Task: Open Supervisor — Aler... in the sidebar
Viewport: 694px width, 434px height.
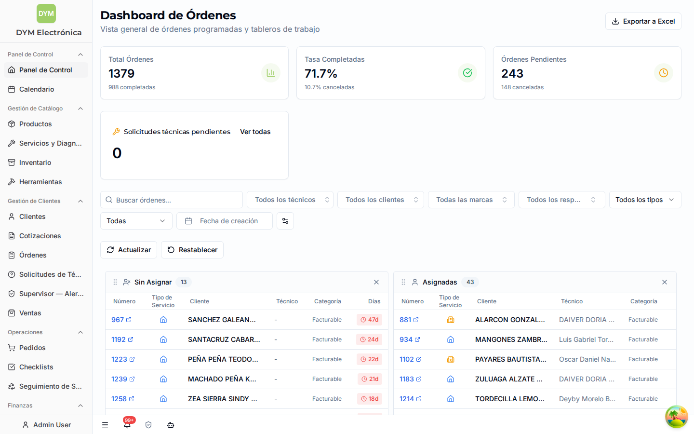Action: click(46, 294)
